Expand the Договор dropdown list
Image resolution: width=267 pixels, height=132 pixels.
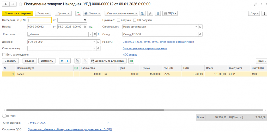click(94, 42)
